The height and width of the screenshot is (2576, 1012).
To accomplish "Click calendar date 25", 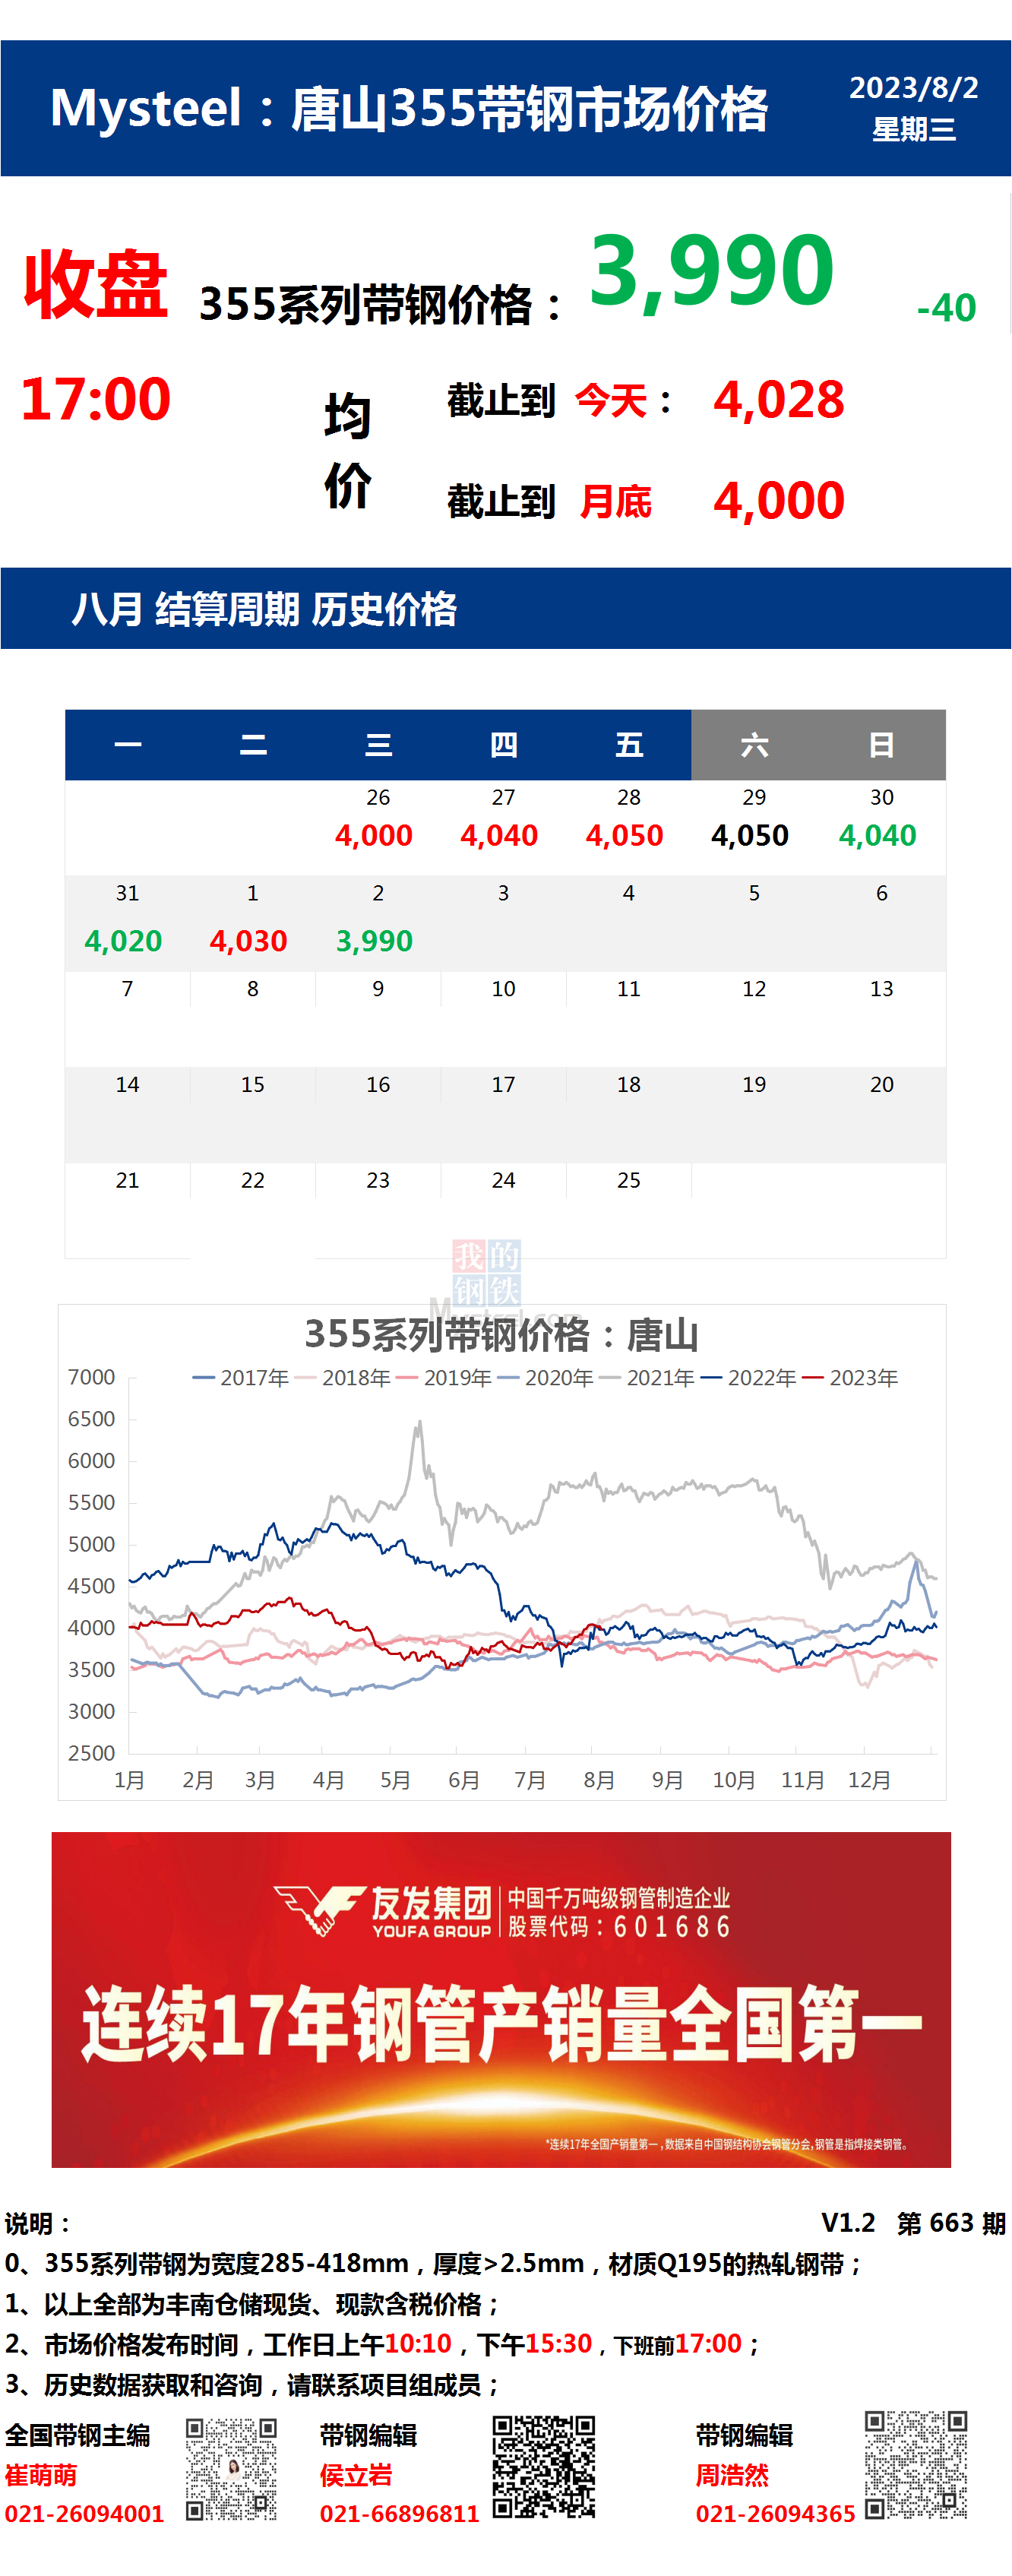I will point(629,1181).
